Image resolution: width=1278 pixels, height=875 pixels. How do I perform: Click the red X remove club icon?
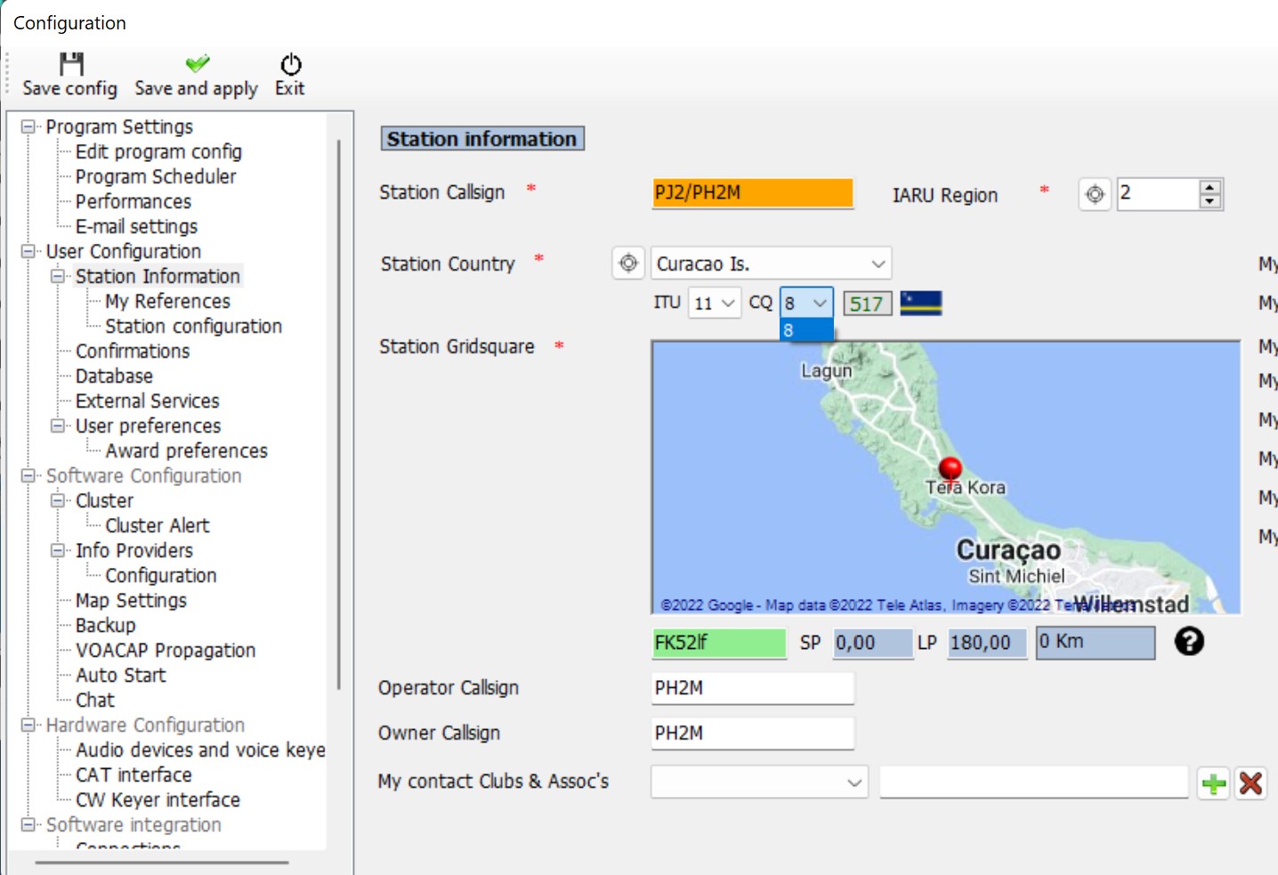coord(1250,783)
